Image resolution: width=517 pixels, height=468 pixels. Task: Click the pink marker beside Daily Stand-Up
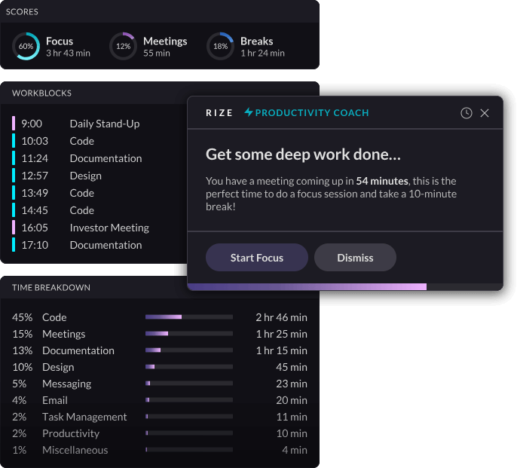click(x=14, y=123)
